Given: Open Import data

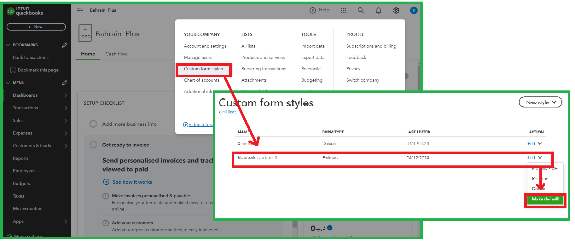Looking at the screenshot, I should pyautogui.click(x=313, y=46).
